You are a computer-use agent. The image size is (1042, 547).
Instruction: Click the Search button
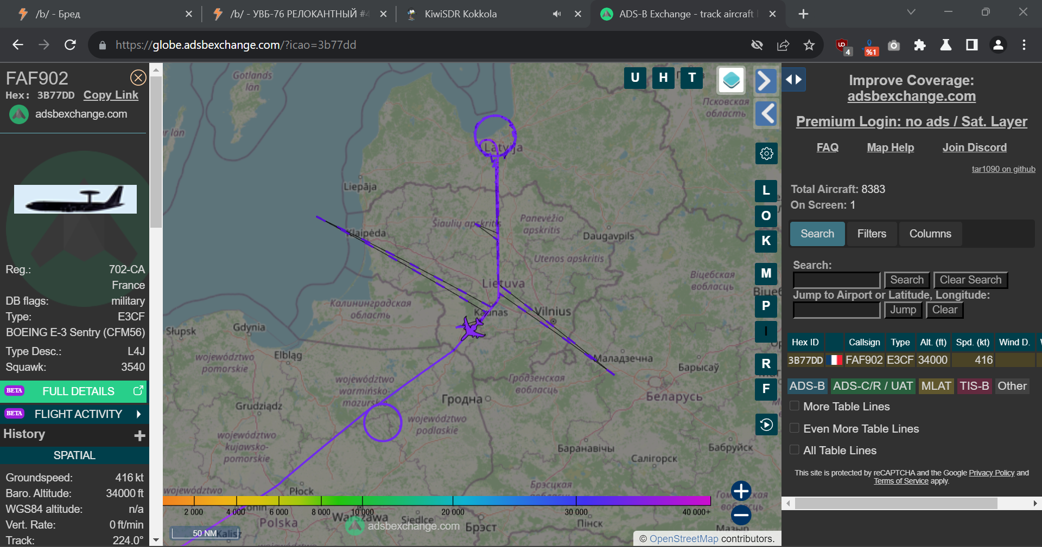coord(907,280)
